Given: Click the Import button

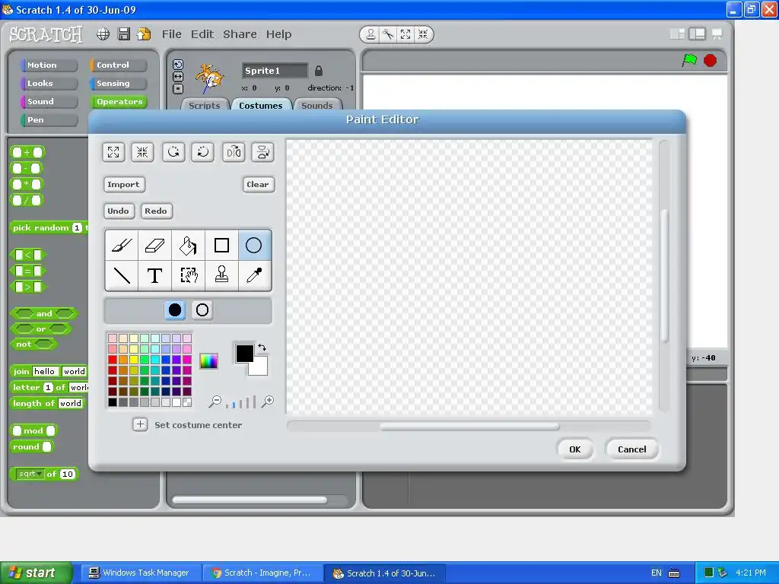Looking at the screenshot, I should pyautogui.click(x=124, y=184).
